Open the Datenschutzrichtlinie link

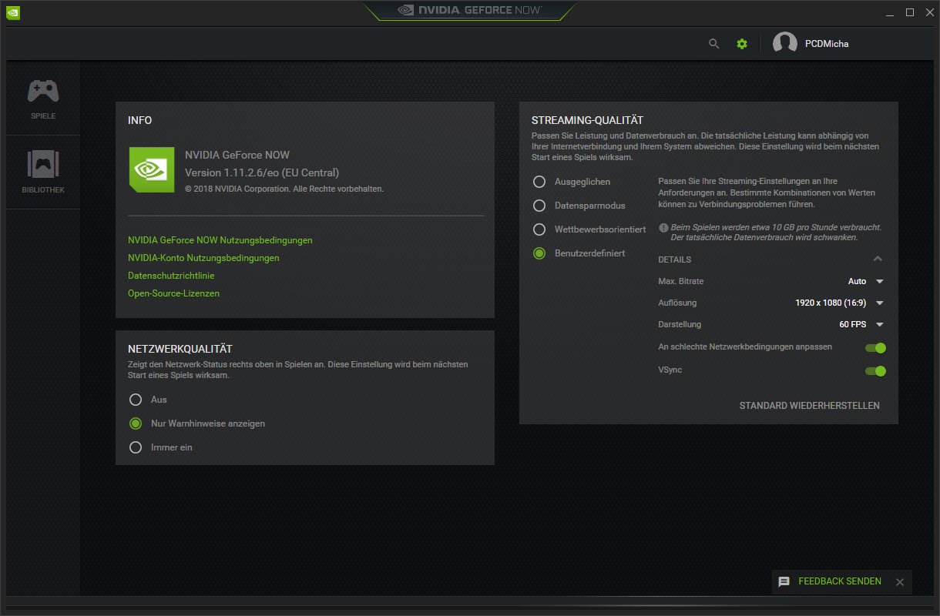coord(171,276)
